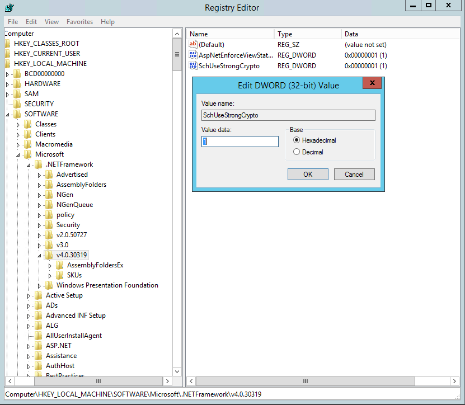The image size is (465, 405).
Task: Select the Hexadecimal radio button
Action: coord(296,140)
